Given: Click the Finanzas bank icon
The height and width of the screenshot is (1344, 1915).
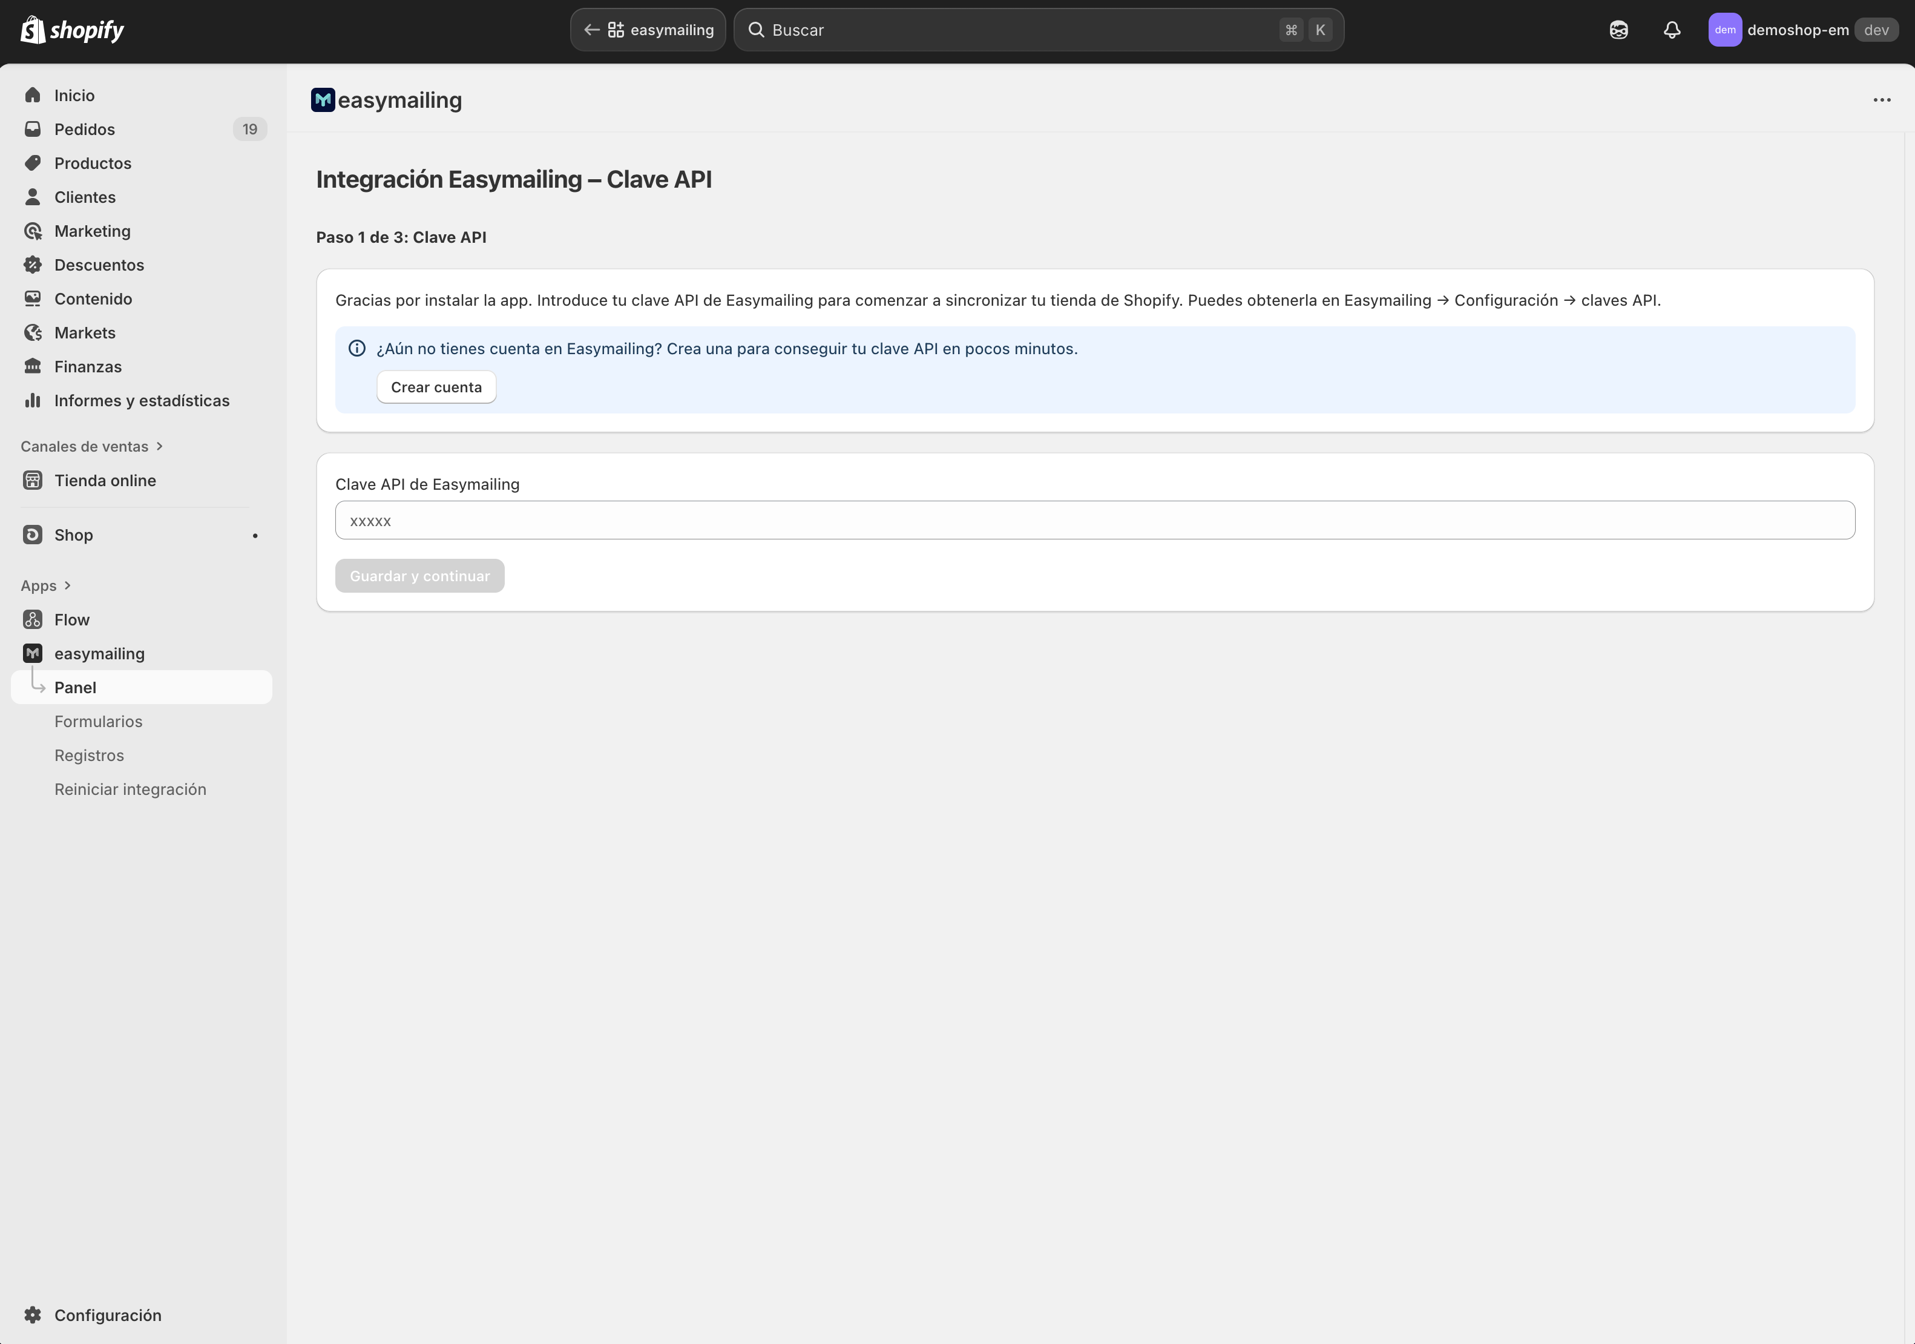Looking at the screenshot, I should pos(33,366).
